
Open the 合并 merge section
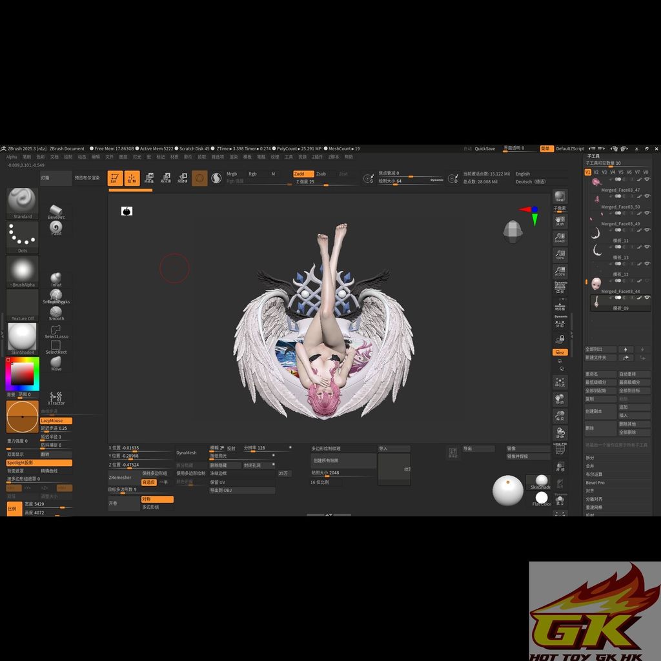coord(590,466)
